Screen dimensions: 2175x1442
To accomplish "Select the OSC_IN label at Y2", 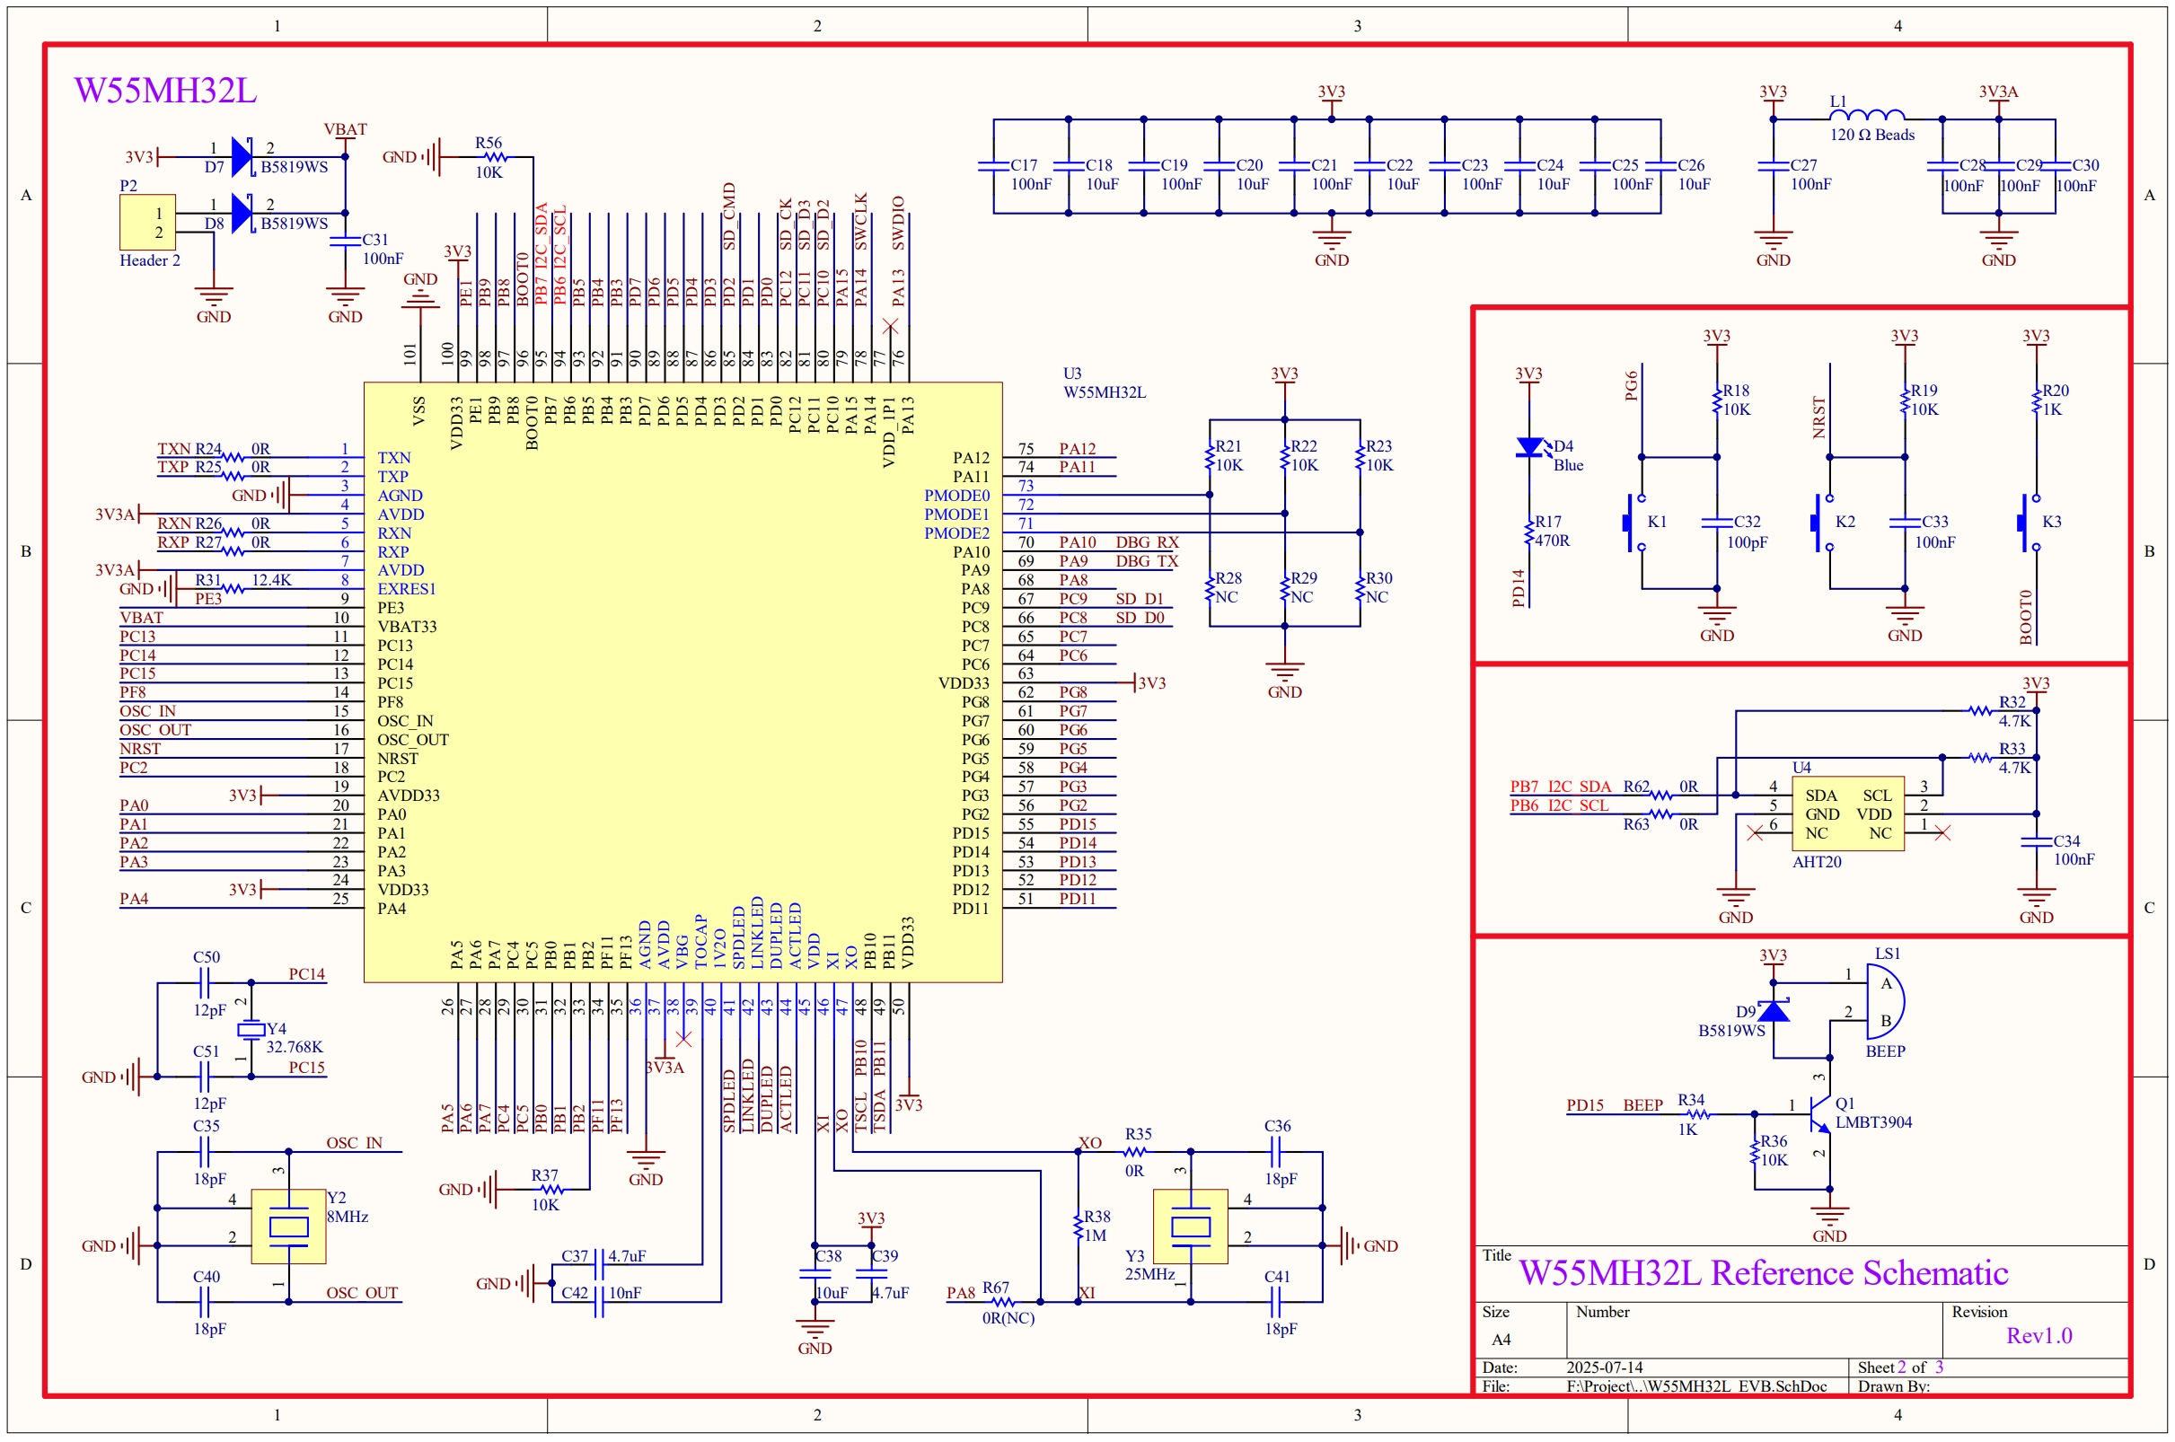I will pyautogui.click(x=354, y=1143).
